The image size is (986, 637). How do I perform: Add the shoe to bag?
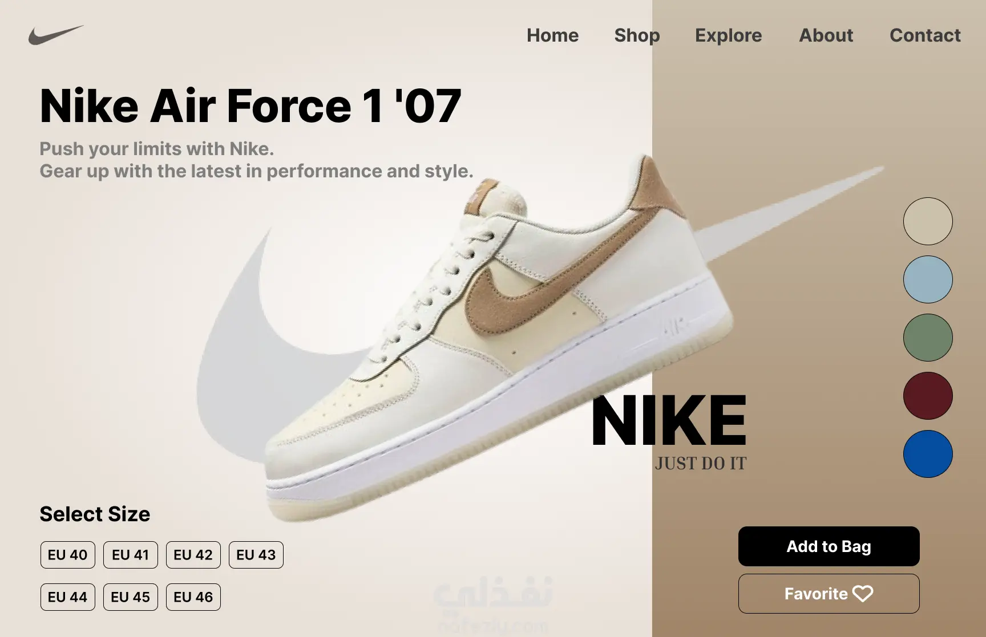[x=829, y=546]
